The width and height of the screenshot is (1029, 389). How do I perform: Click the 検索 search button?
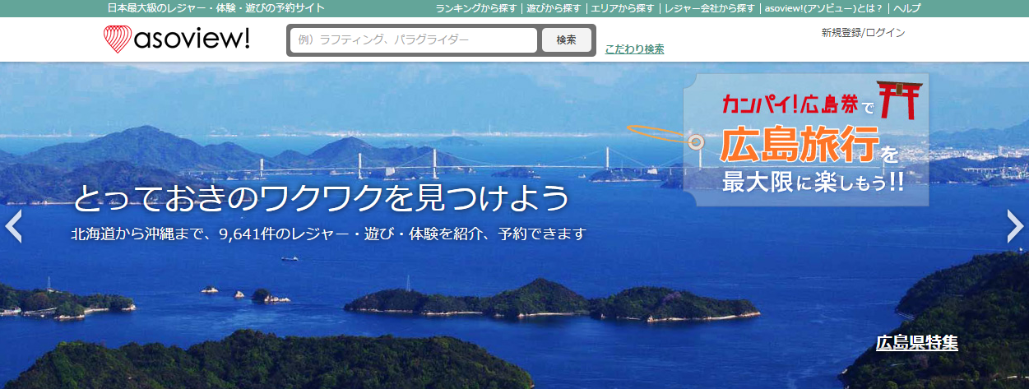click(x=567, y=39)
